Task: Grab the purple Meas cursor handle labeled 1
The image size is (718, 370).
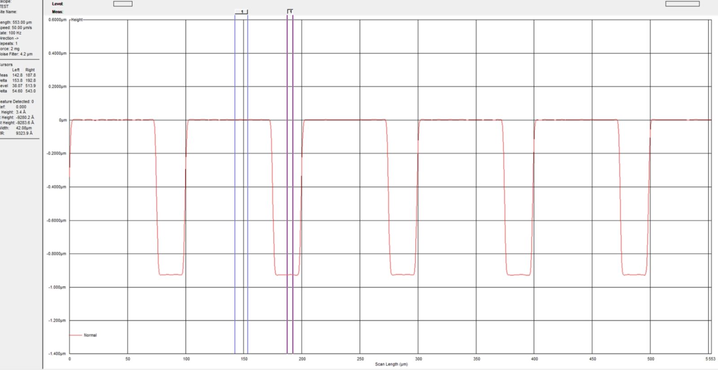Action: coord(290,11)
